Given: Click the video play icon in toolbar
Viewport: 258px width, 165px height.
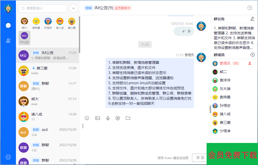Looking at the screenshot, I should (118, 118).
